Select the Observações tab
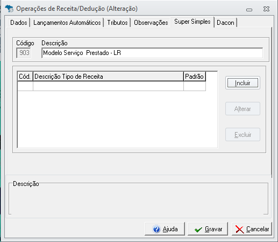The height and width of the screenshot is (242, 278). point(151,23)
